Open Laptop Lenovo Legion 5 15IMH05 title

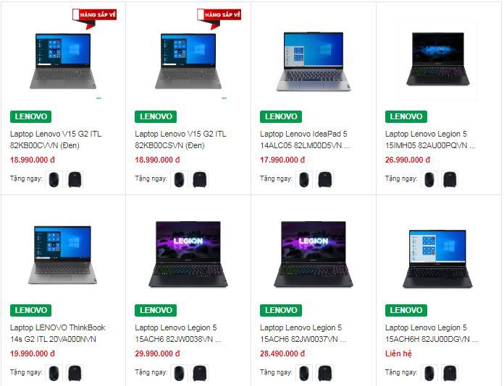[430, 140]
